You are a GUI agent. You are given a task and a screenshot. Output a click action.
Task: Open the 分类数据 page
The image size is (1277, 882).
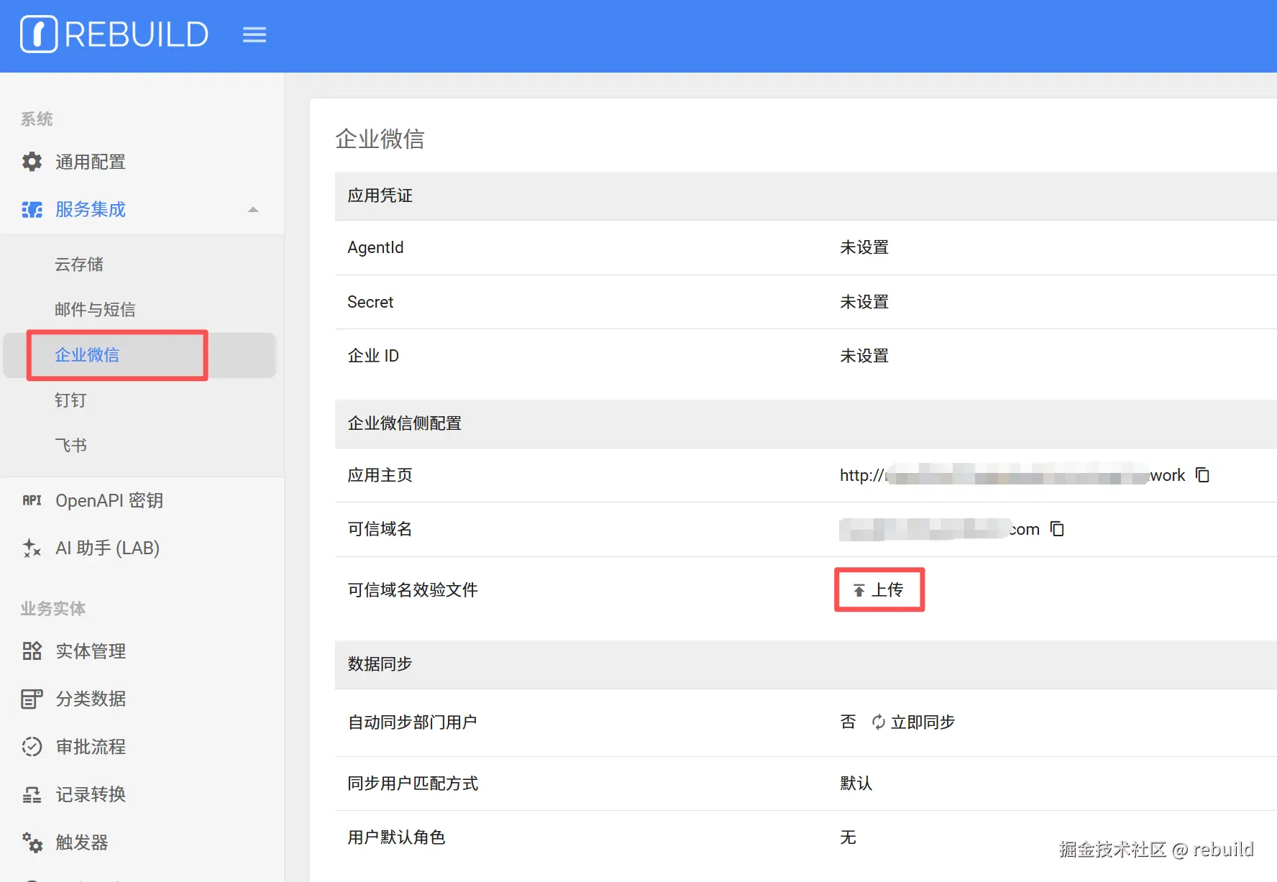(x=91, y=699)
